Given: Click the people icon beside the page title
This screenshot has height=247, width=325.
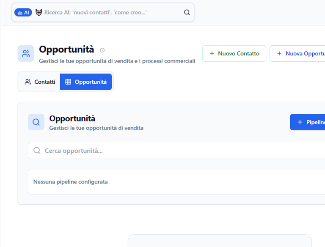Looking at the screenshot, I should 26,54.
